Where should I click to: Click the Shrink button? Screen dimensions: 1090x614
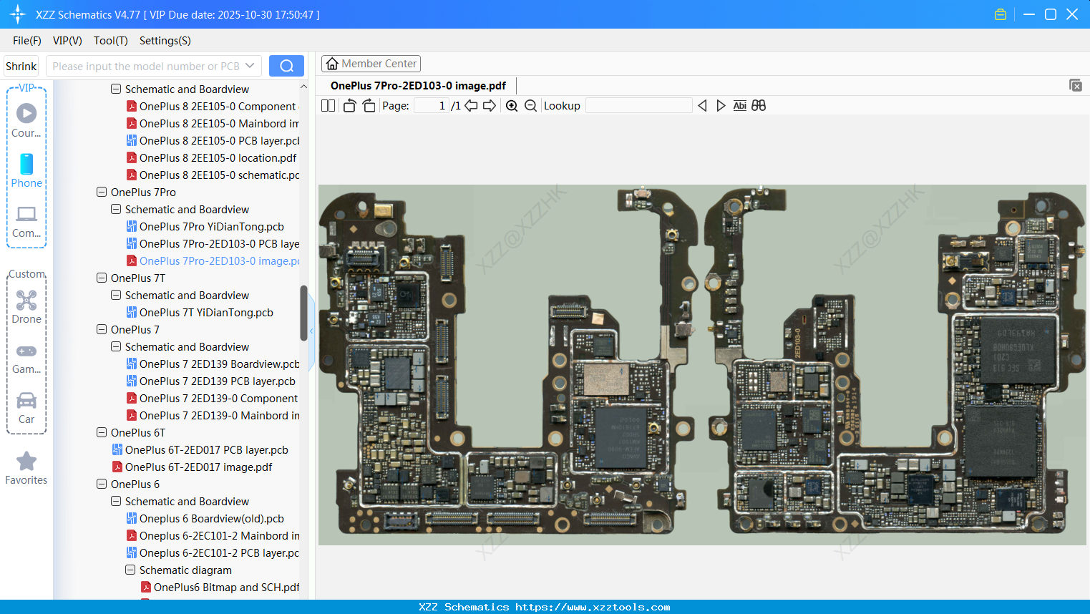(x=21, y=66)
